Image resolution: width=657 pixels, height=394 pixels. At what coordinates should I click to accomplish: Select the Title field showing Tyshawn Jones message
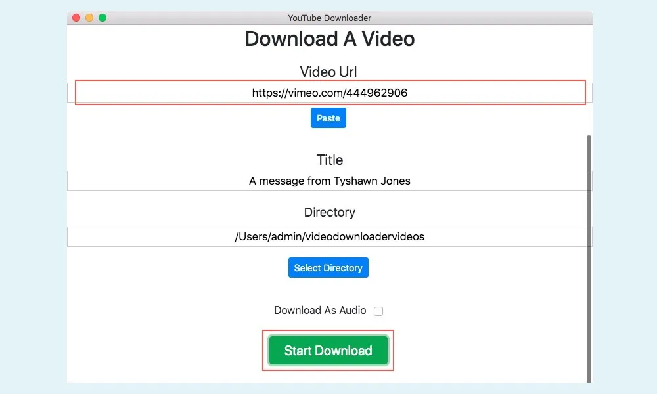pos(328,181)
